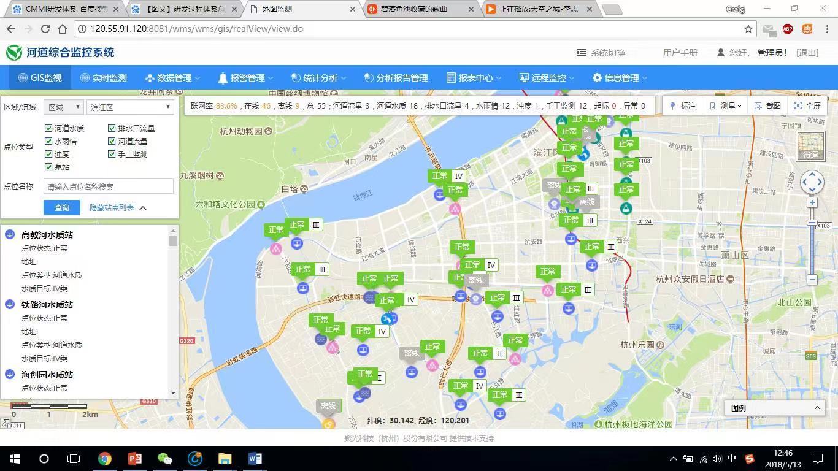
Task: Open the 测量 measure dropdown
Action: (729, 105)
